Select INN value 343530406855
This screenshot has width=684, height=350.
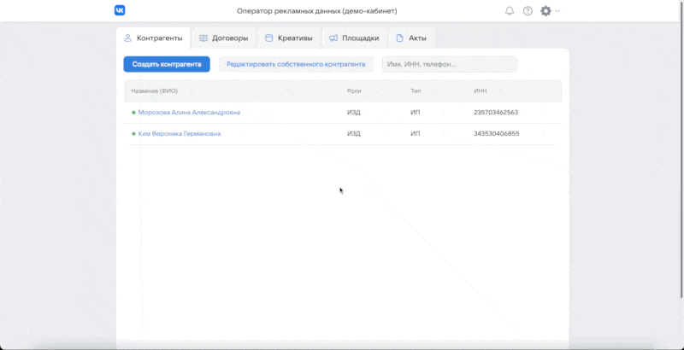[497, 134]
